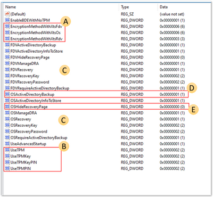Click the icon beside OSRecovery entry
213x197 pixels.
[7, 119]
